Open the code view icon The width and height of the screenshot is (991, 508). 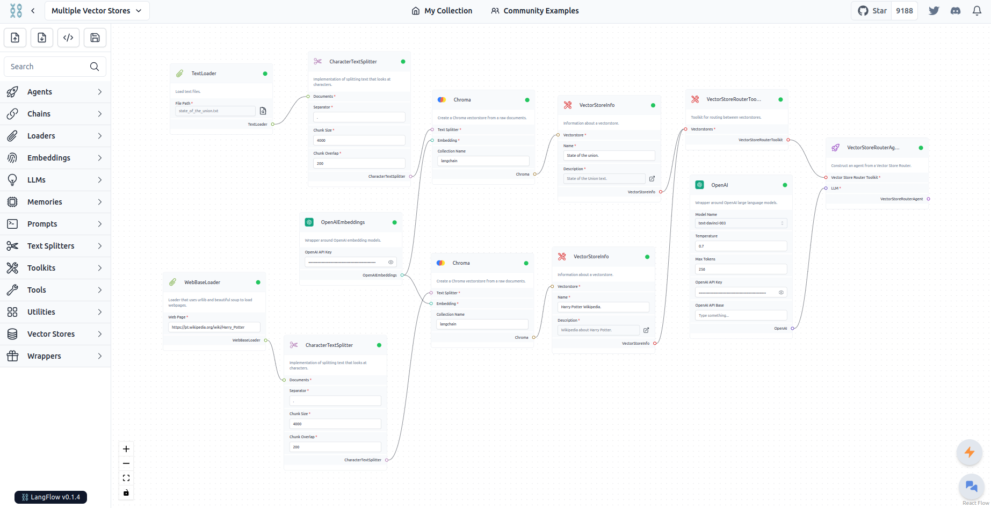[68, 38]
